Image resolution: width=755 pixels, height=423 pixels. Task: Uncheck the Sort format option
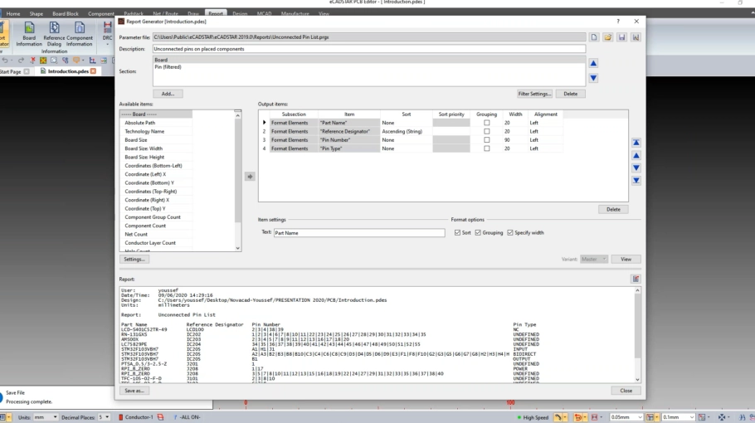[x=457, y=232]
